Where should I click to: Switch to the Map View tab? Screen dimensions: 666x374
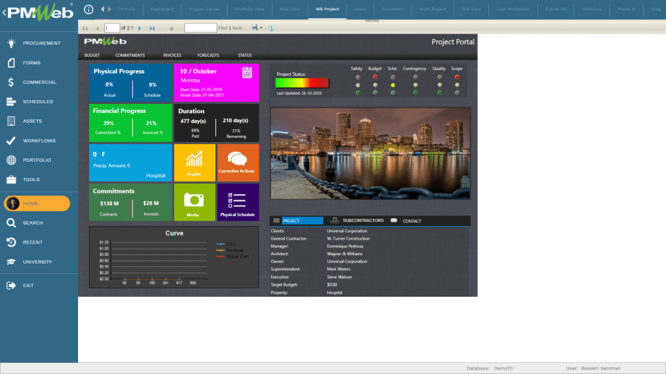coord(289,9)
